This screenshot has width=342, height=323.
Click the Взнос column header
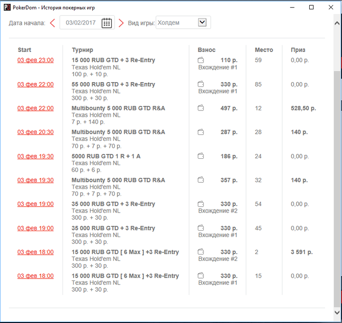[207, 50]
